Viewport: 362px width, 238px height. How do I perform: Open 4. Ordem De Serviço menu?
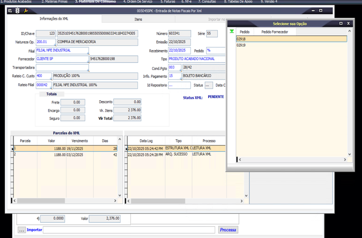(x=138, y=2)
